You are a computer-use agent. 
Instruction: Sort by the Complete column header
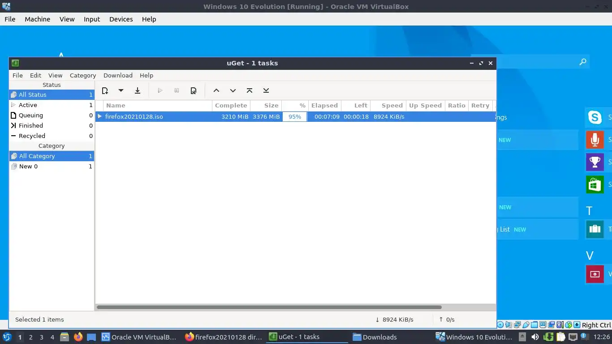click(x=231, y=105)
